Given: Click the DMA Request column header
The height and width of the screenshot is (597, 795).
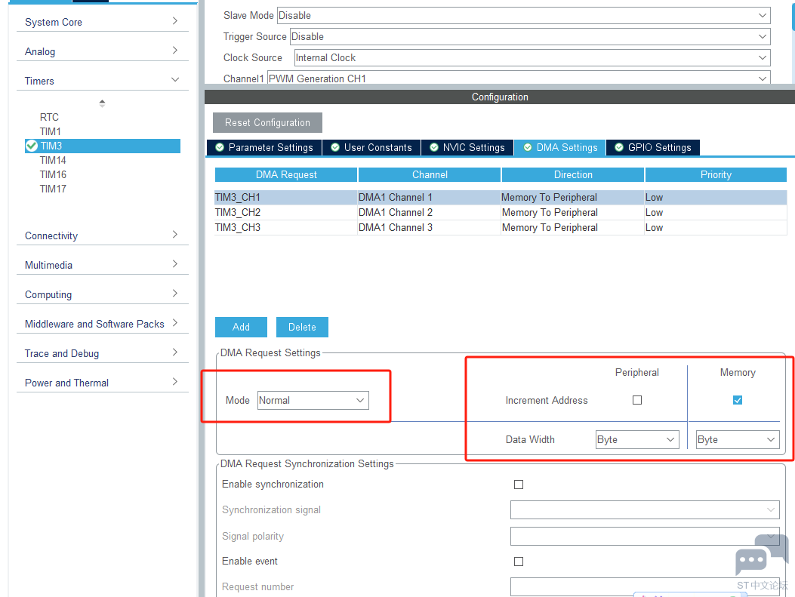Looking at the screenshot, I should point(286,175).
